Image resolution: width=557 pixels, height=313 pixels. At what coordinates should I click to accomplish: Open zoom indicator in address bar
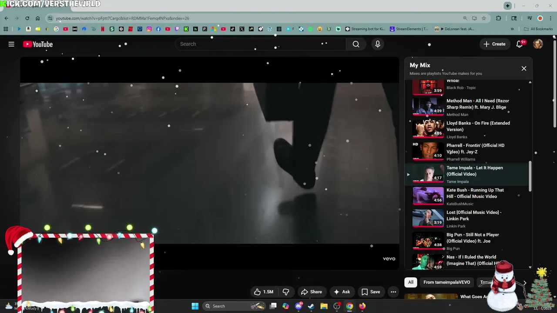coord(465,18)
